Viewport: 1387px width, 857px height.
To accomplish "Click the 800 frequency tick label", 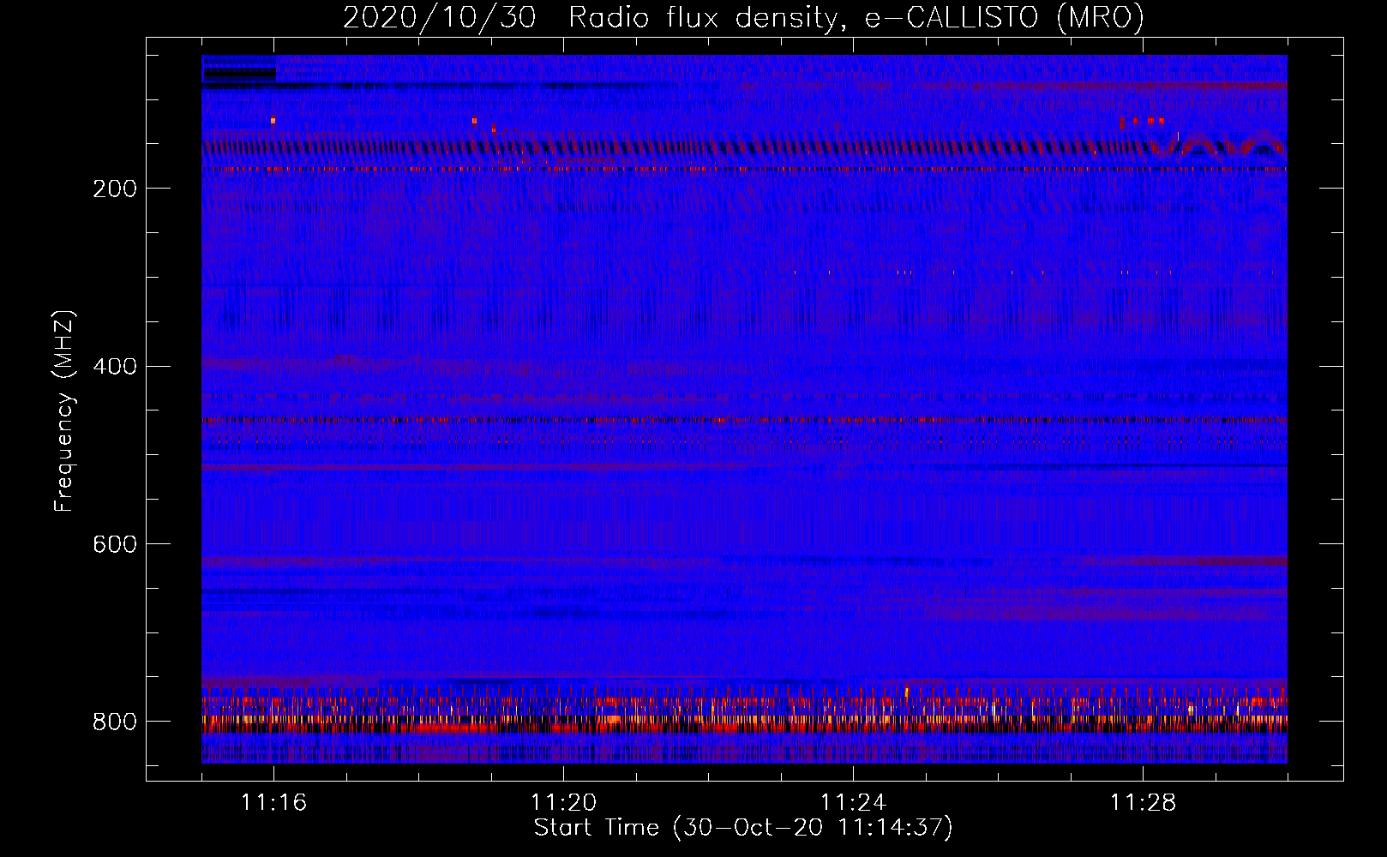I will click(115, 722).
